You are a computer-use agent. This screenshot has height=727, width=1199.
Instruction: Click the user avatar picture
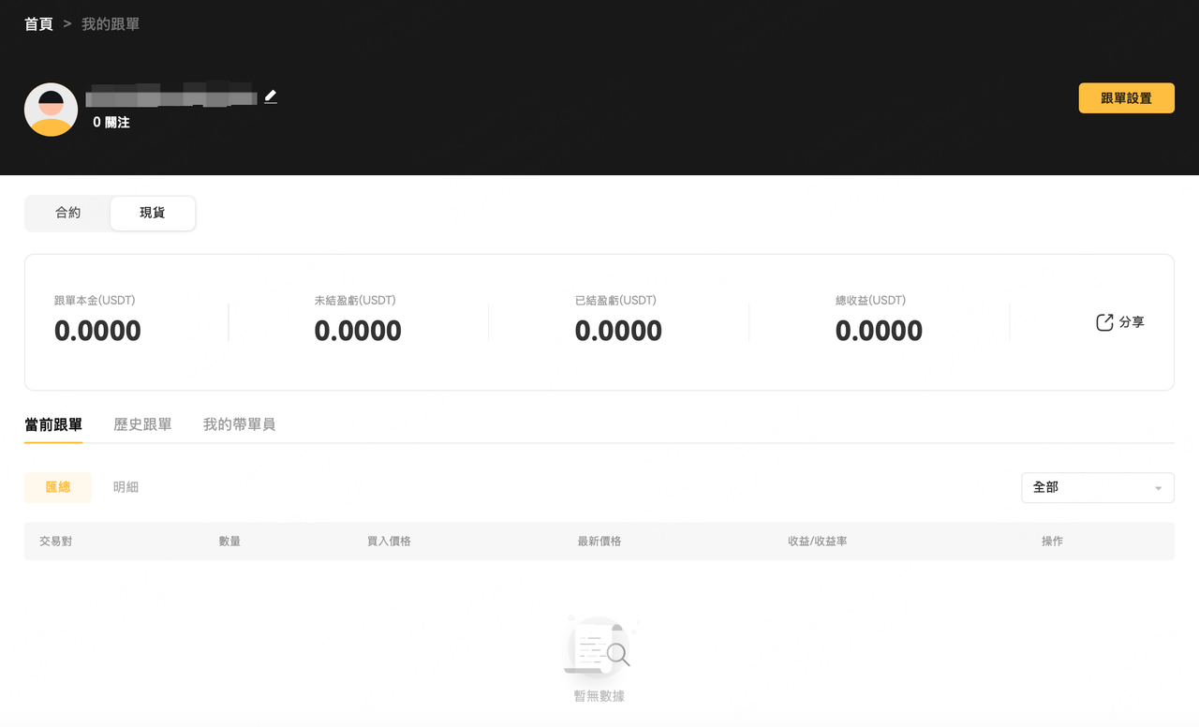pyautogui.click(x=51, y=110)
